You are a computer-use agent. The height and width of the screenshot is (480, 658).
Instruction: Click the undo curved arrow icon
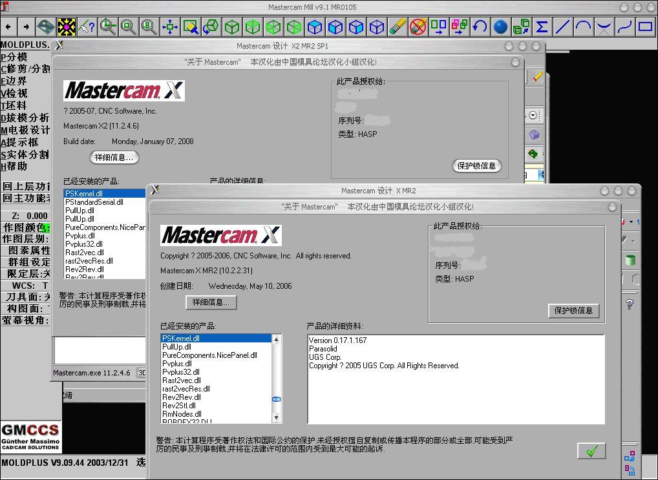(x=480, y=27)
